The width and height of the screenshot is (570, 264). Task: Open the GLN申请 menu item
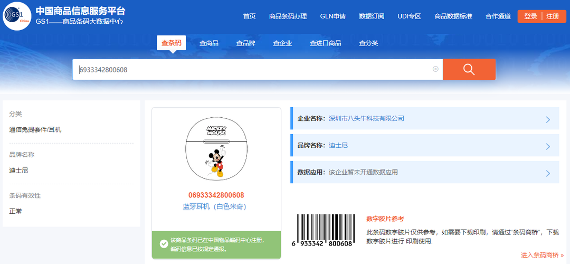click(332, 16)
